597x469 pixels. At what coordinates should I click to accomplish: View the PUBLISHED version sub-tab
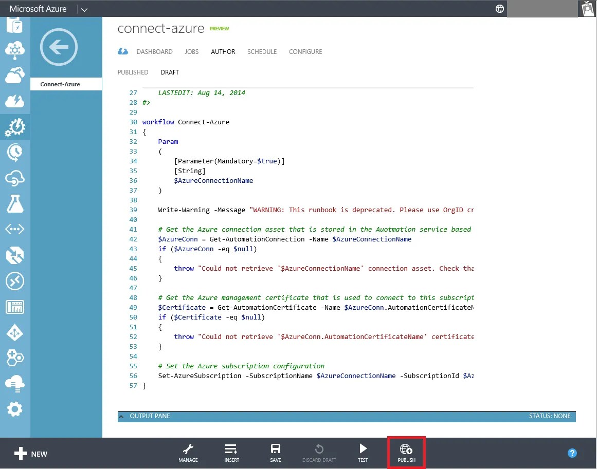click(133, 72)
